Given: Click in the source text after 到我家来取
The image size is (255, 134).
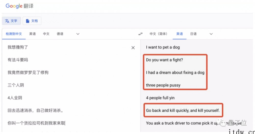Looking at the screenshot, I should (66, 123).
